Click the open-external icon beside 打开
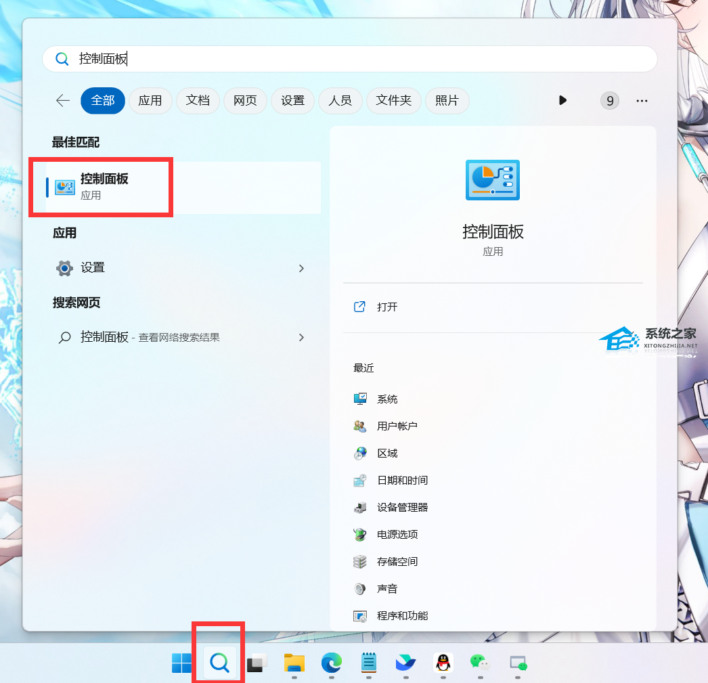Image resolution: width=708 pixels, height=683 pixels. pos(359,307)
